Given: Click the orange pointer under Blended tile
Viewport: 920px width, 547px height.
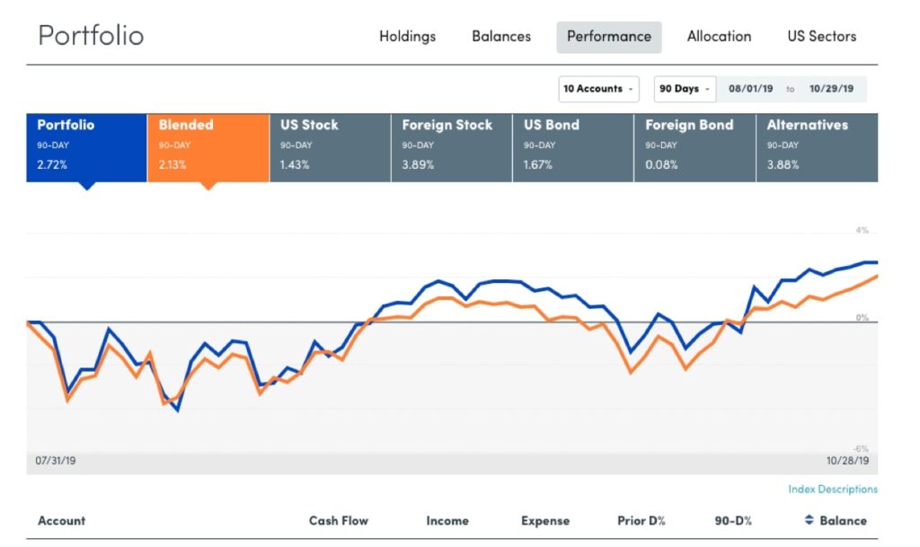Looking at the screenshot, I should point(208,186).
